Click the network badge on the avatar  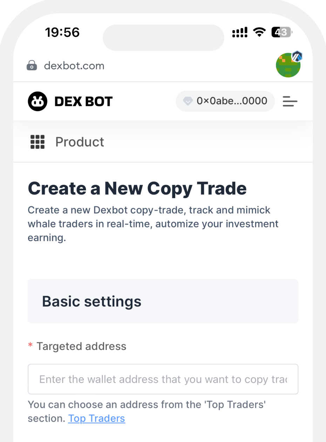297,56
